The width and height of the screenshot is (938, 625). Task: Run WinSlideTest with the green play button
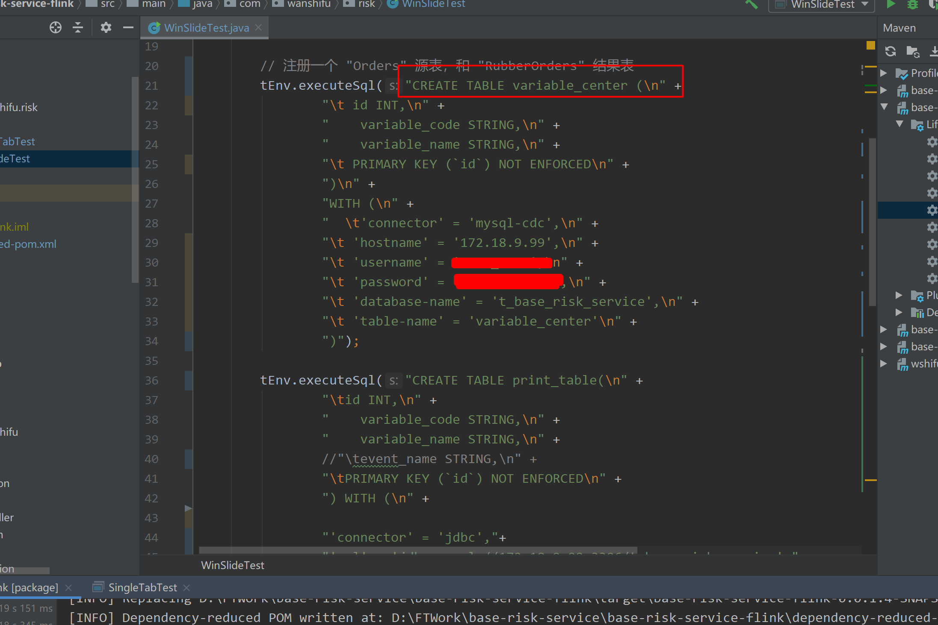(891, 4)
